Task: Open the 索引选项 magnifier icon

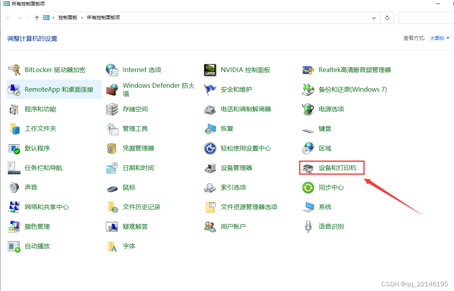Action: point(210,188)
